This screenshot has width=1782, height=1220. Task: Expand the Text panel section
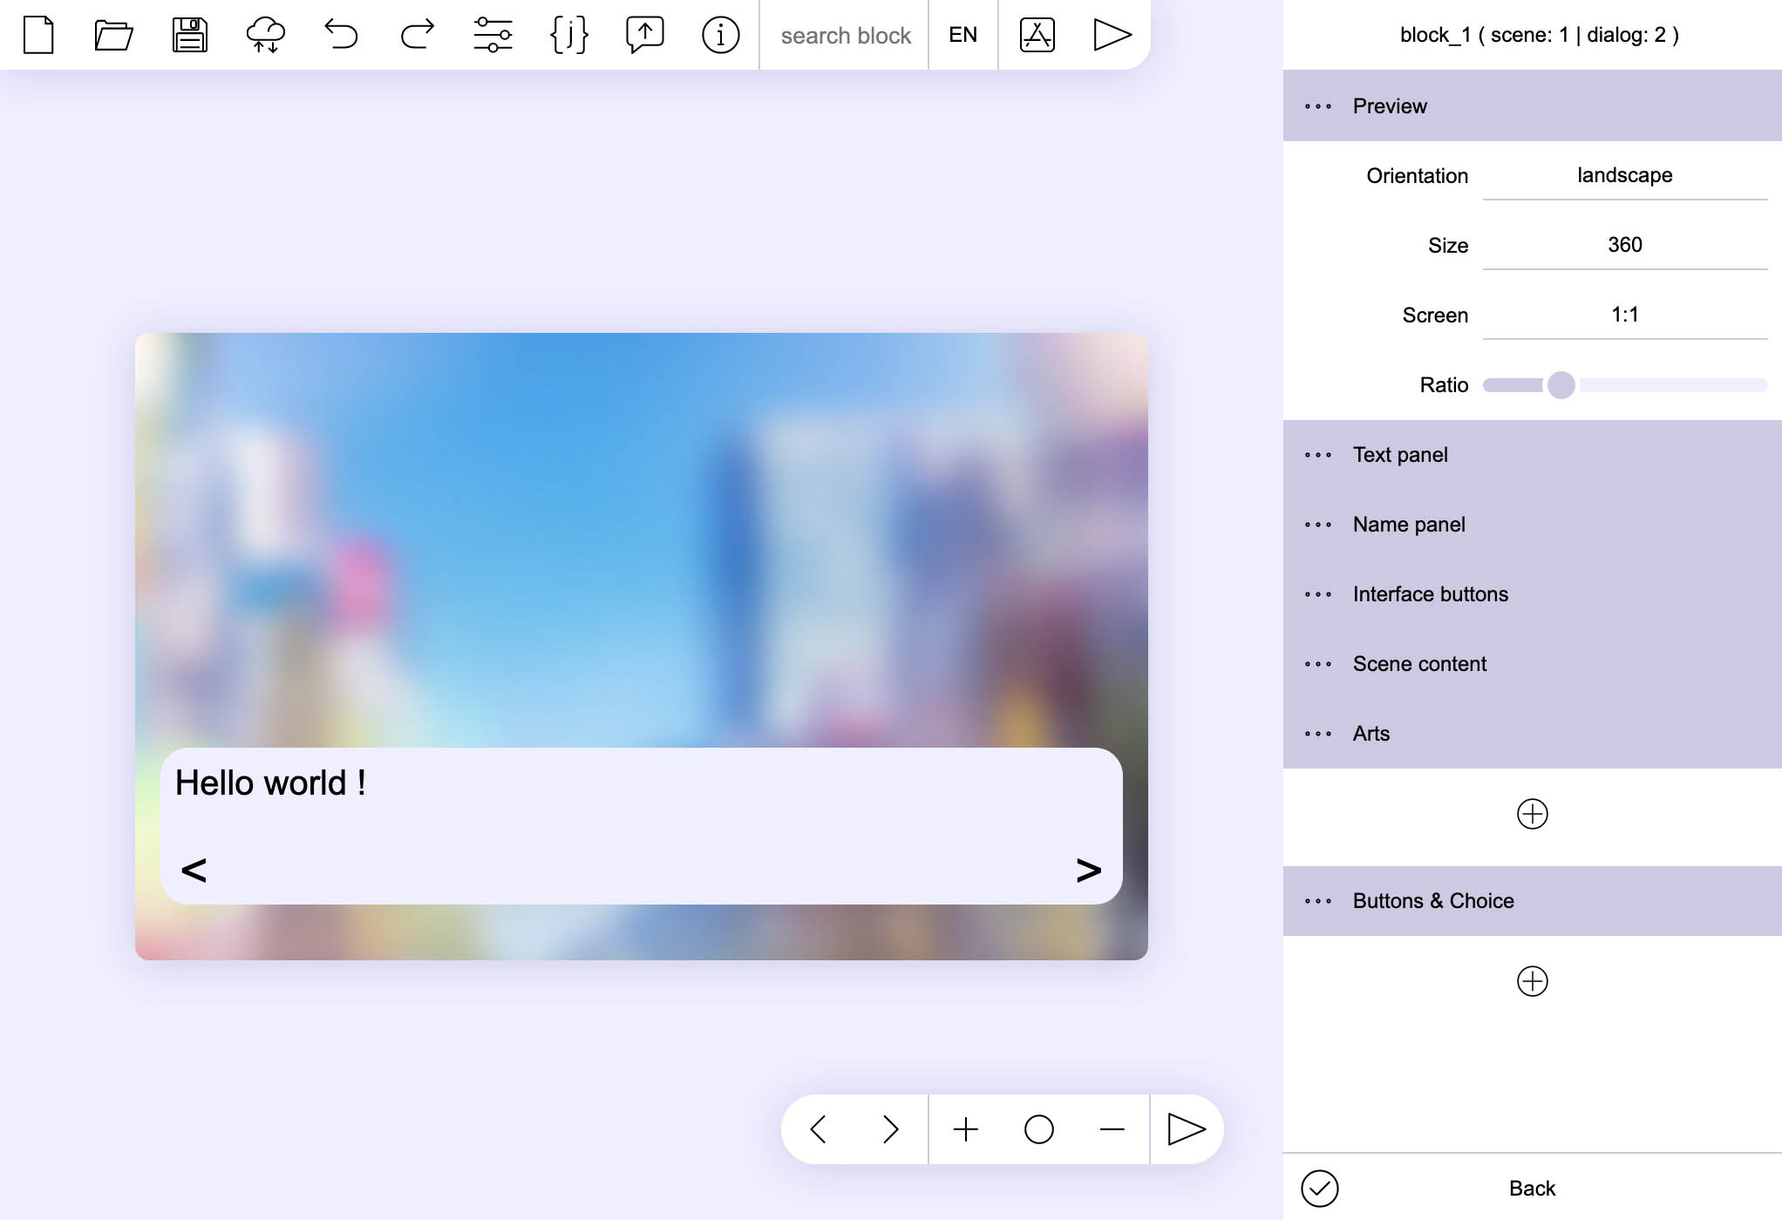tap(1400, 455)
